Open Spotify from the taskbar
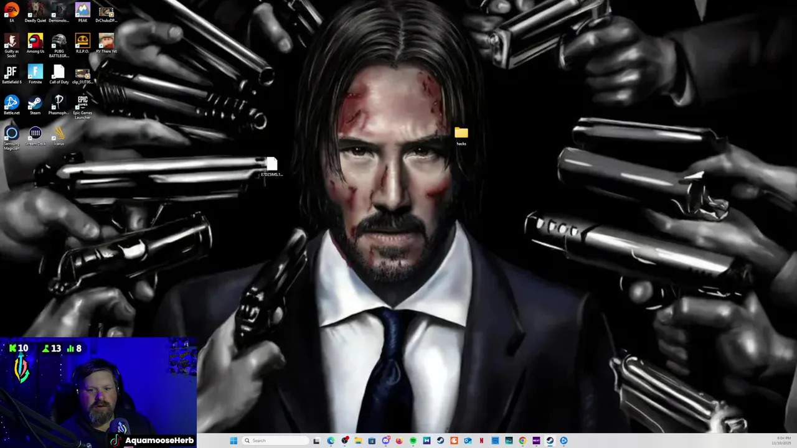797x448 pixels. 413,441
